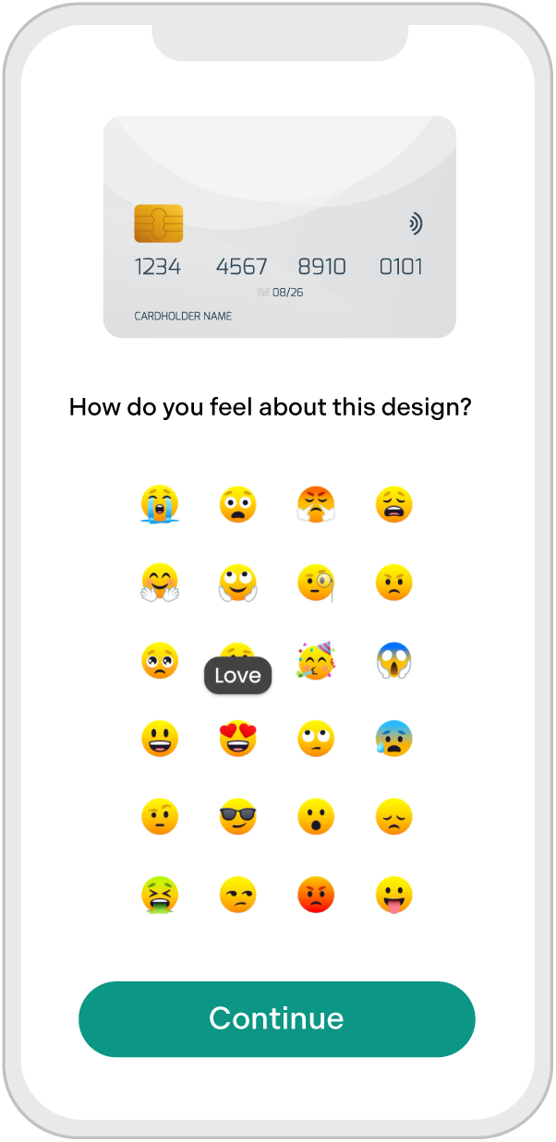This screenshot has width=556, height=1142.
Task: Pick the party hat celebration emoji
Action: (x=316, y=661)
